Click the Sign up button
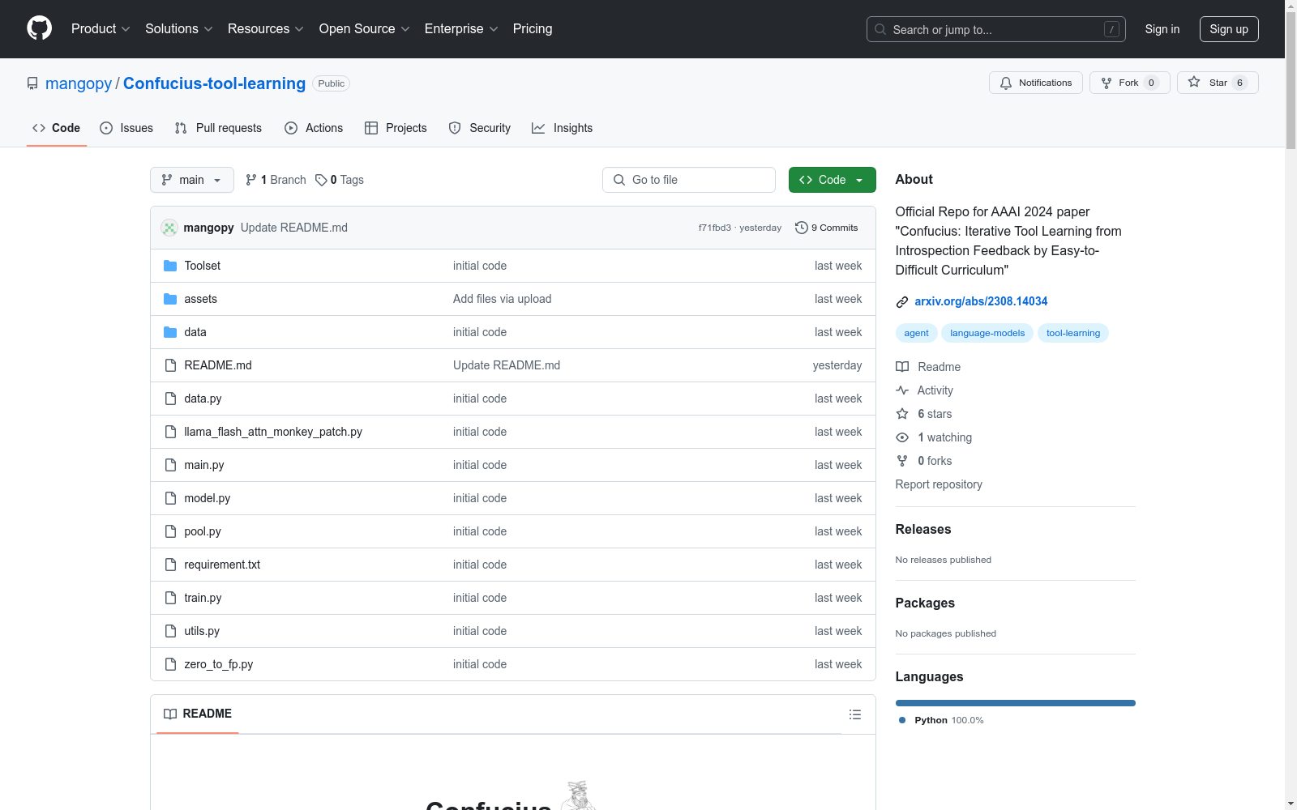Screen dimensions: 1297x810 tap(1229, 29)
